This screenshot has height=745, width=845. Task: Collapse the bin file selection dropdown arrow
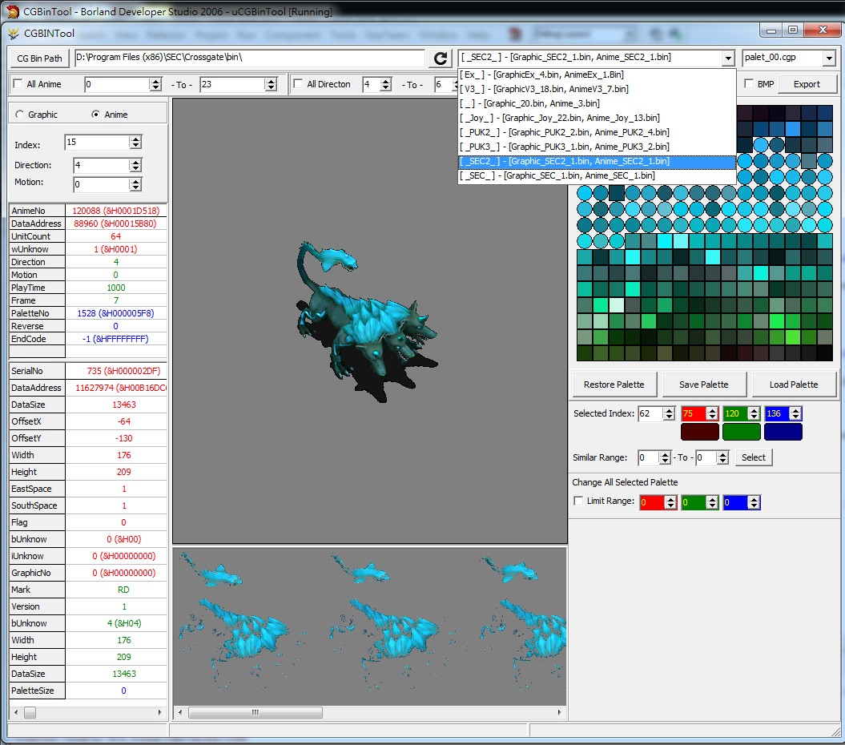click(x=727, y=58)
